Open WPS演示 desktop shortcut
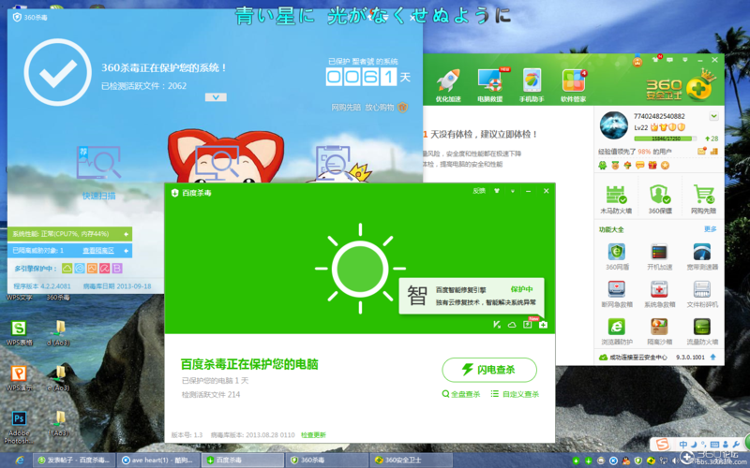Image resolution: width=750 pixels, height=468 pixels. click(19, 378)
